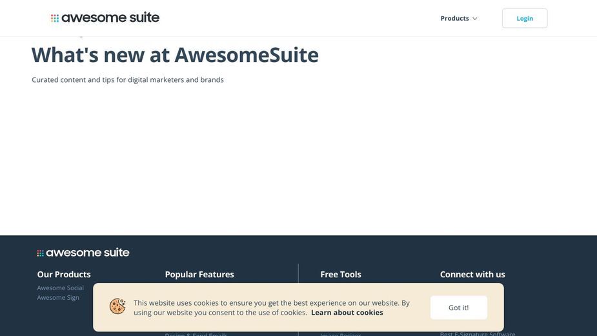Click the Our Products footer heading
Screen dimensions: 597x336
click(x=64, y=274)
